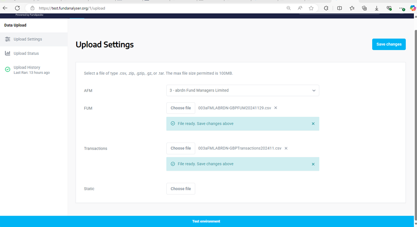Open the Upload History section
This screenshot has width=417, height=227.
(x=27, y=68)
